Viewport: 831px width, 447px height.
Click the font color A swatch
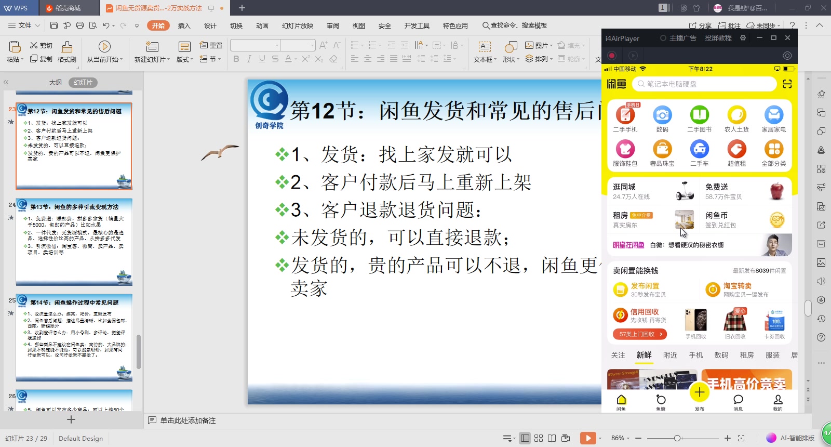tap(288, 59)
